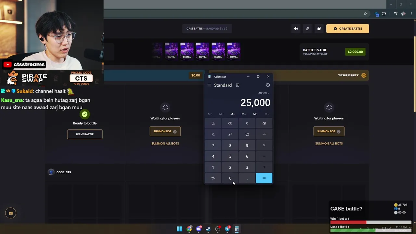
Task: Click the duplicate battle icon
Action: (319, 29)
